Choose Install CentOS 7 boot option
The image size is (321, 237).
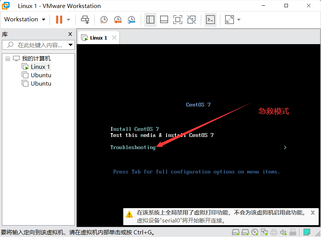(x=135, y=129)
